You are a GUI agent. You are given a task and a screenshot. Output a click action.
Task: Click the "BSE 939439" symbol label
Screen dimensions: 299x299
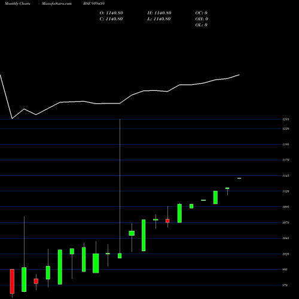(94, 4)
